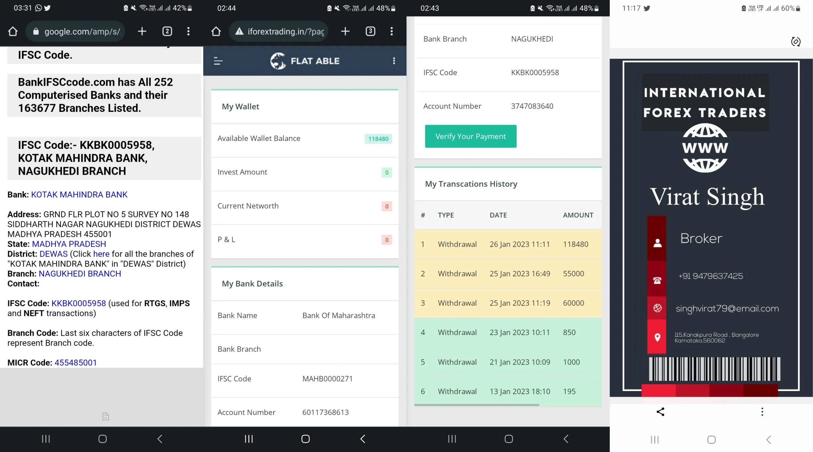
Task: Click the Flat Able logo
Action: [305, 61]
